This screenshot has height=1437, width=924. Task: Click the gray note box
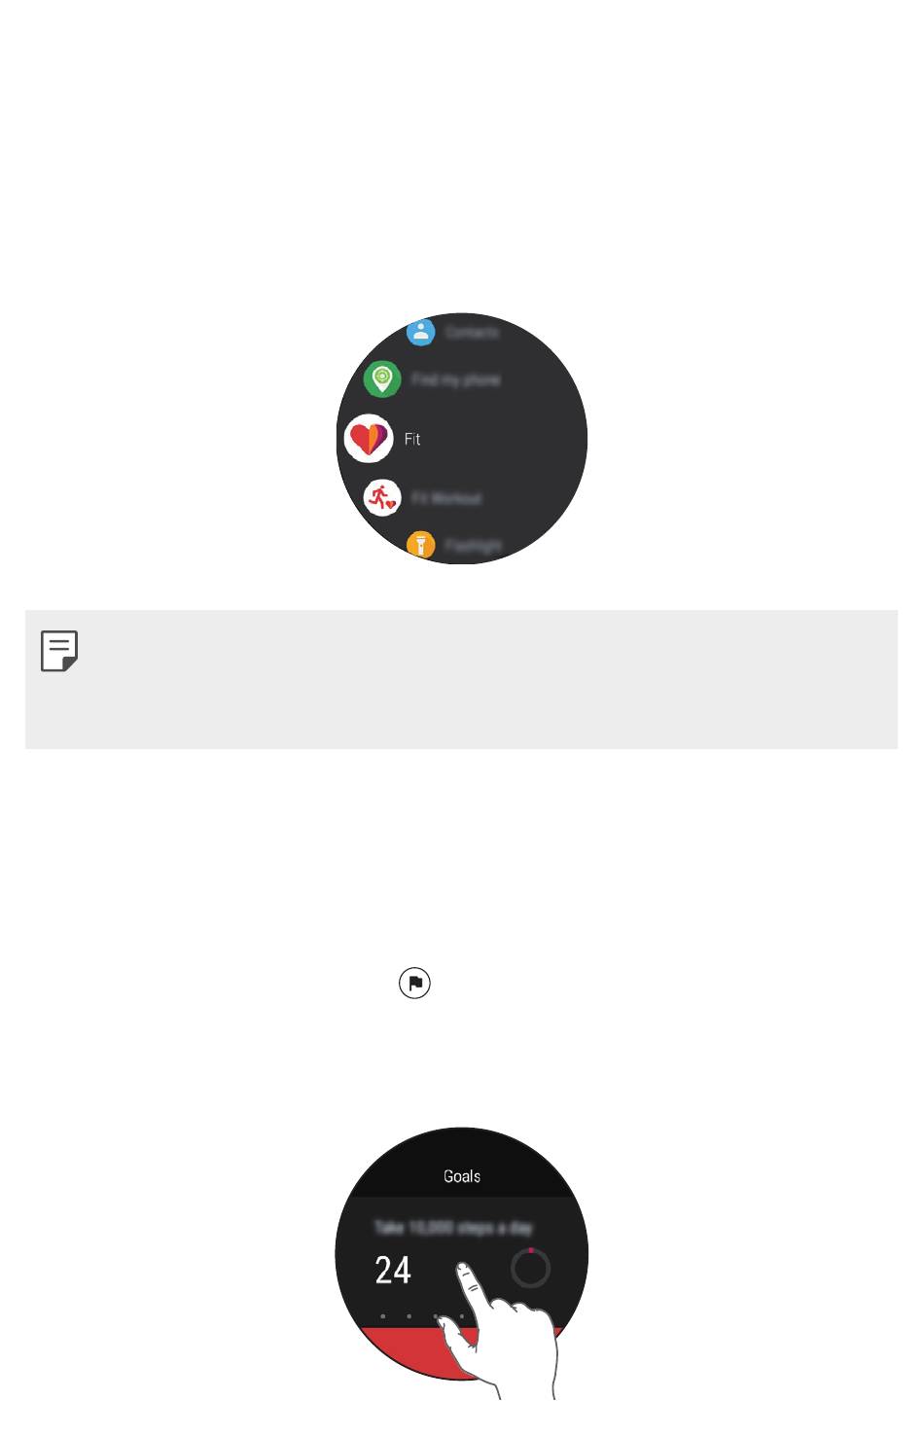click(x=461, y=679)
